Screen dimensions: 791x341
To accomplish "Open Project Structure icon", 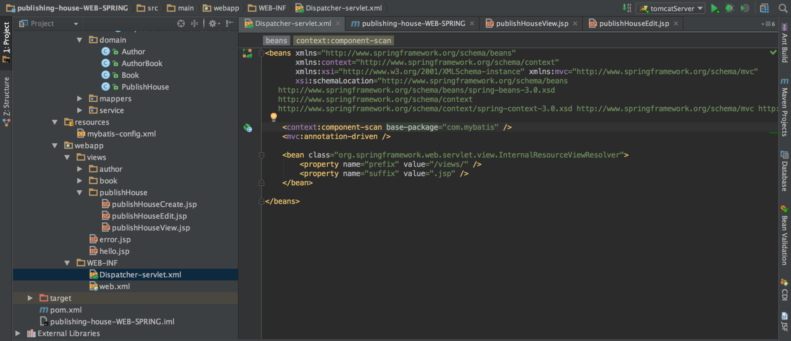I will [x=765, y=8].
